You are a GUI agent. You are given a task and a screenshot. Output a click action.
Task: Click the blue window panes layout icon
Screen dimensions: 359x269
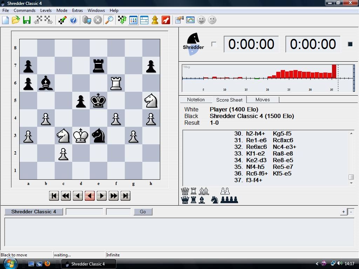tap(144, 20)
